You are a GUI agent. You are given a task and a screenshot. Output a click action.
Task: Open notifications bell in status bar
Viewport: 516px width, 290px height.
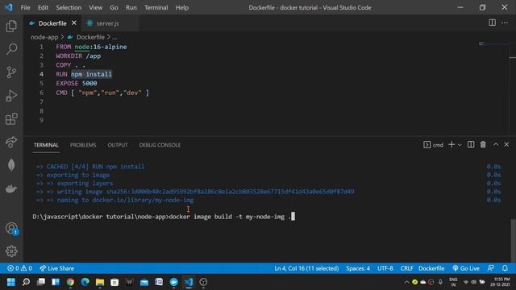pyautogui.click(x=506, y=268)
